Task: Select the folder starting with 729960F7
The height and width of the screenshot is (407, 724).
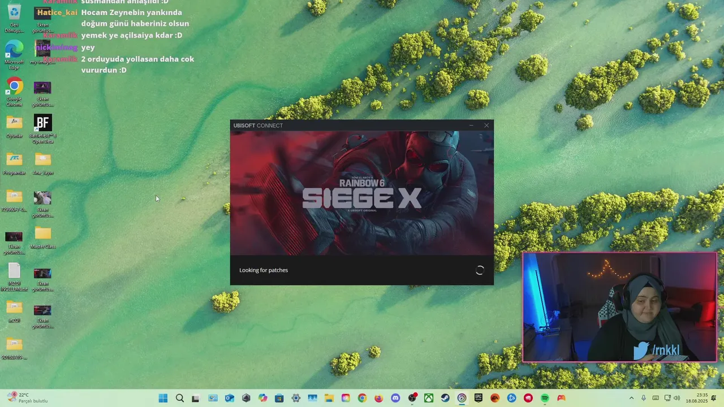Action: [x=14, y=201]
